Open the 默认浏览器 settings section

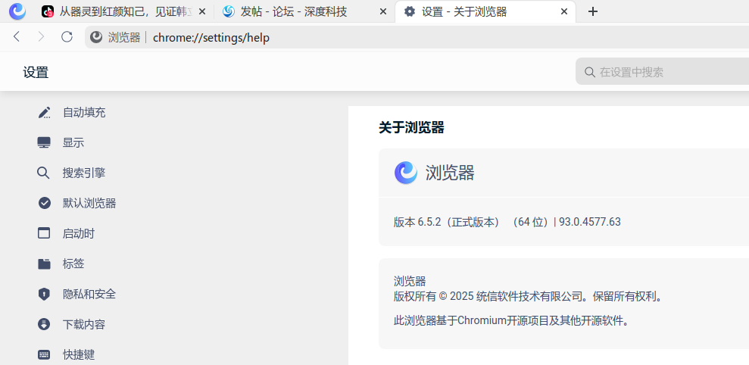pyautogui.click(x=89, y=203)
